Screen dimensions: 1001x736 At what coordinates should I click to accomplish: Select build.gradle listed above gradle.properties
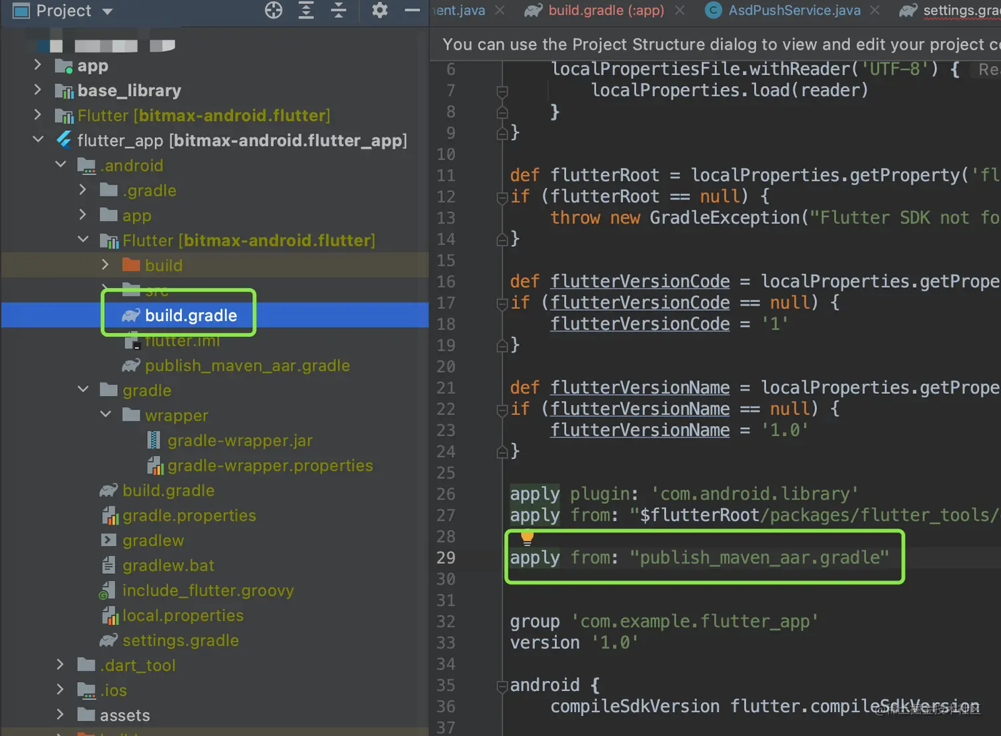coord(168,490)
